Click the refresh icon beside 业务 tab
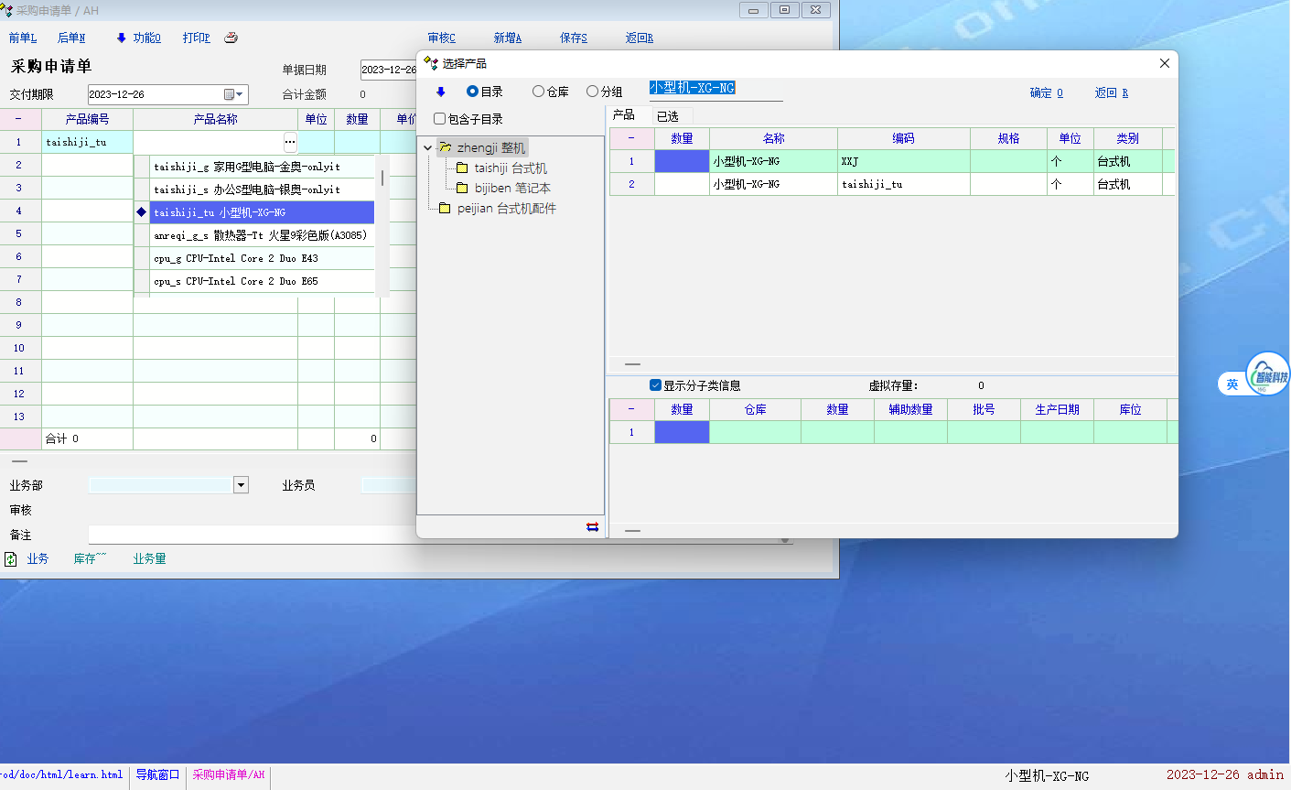The height and width of the screenshot is (790, 1291). [11, 558]
